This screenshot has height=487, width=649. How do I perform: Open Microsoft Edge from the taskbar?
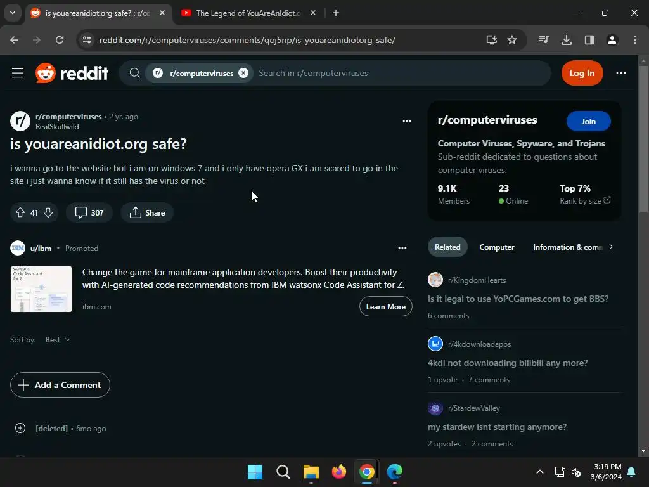394,472
